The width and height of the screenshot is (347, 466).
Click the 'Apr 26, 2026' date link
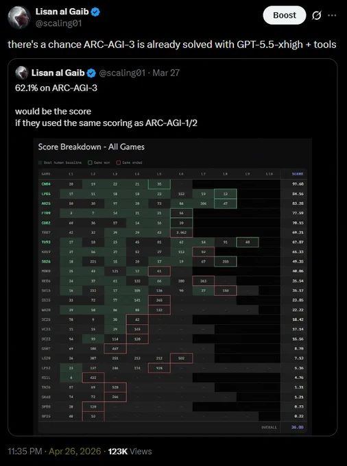[x=75, y=451]
